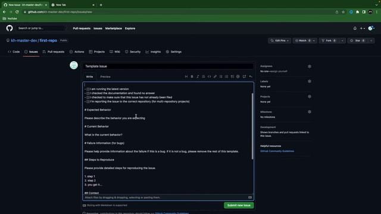Screen dimensions: 381x214
Task: Go back in the browser
Action: (x=4, y=12)
